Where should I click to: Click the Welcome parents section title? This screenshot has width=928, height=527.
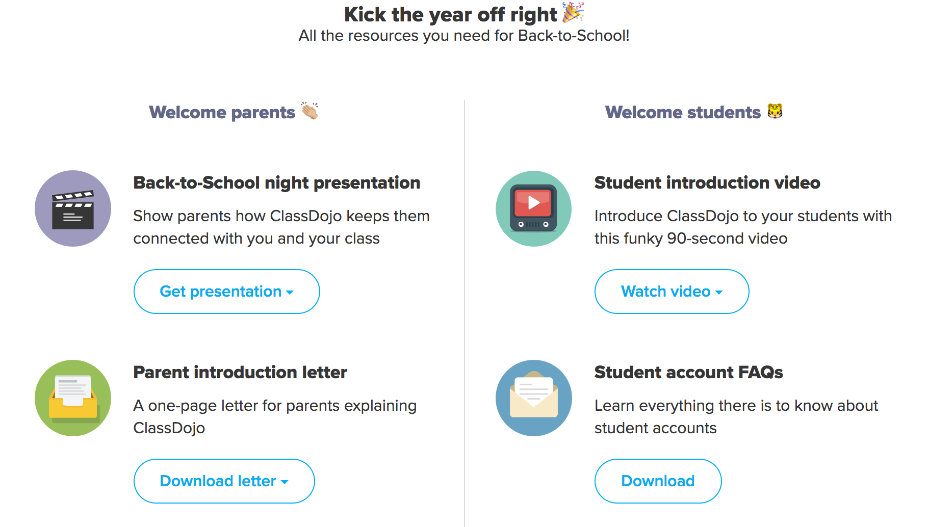(222, 112)
